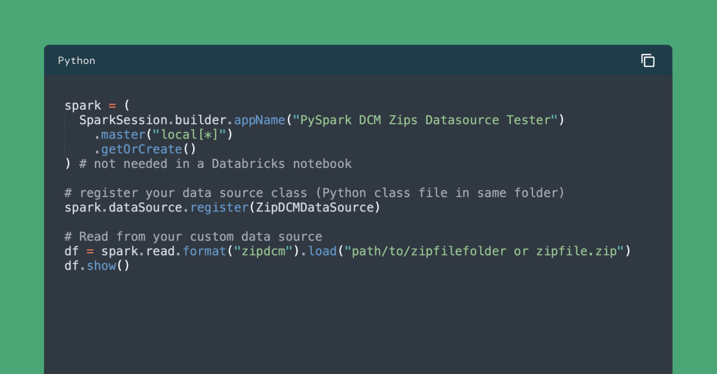Click the copy code icon
Screen dimensions: 717x374
[x=648, y=60]
